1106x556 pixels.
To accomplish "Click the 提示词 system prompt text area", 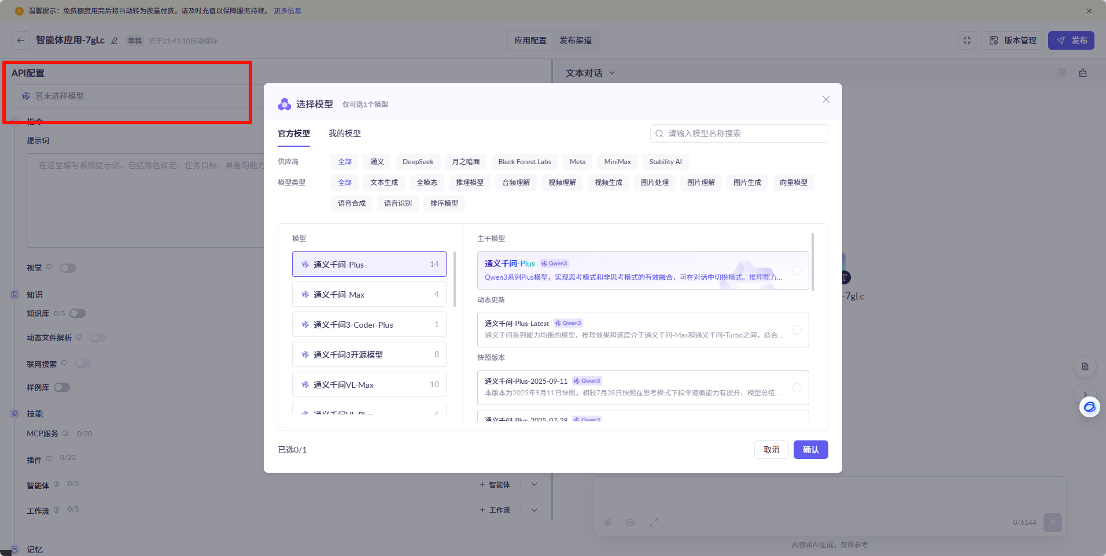I will [x=145, y=201].
